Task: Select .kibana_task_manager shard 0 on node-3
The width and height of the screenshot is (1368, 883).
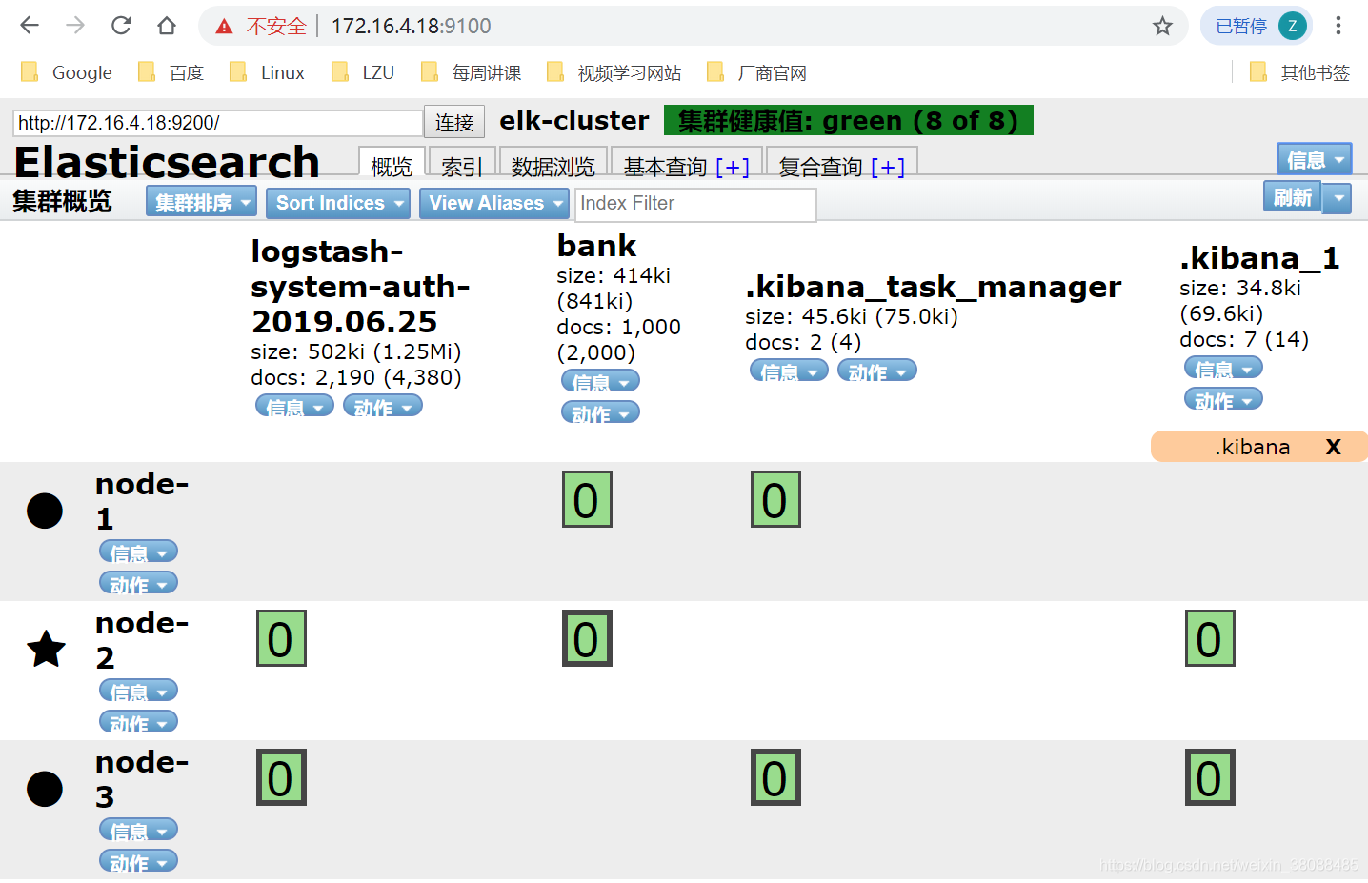Action: click(775, 777)
